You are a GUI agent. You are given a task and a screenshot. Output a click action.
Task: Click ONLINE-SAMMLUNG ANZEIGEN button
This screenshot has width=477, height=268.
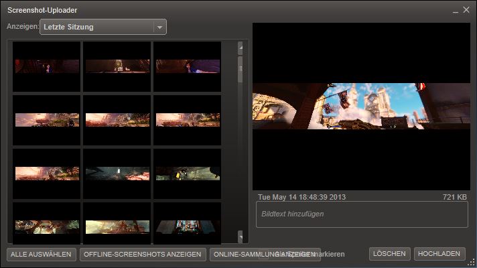click(265, 255)
